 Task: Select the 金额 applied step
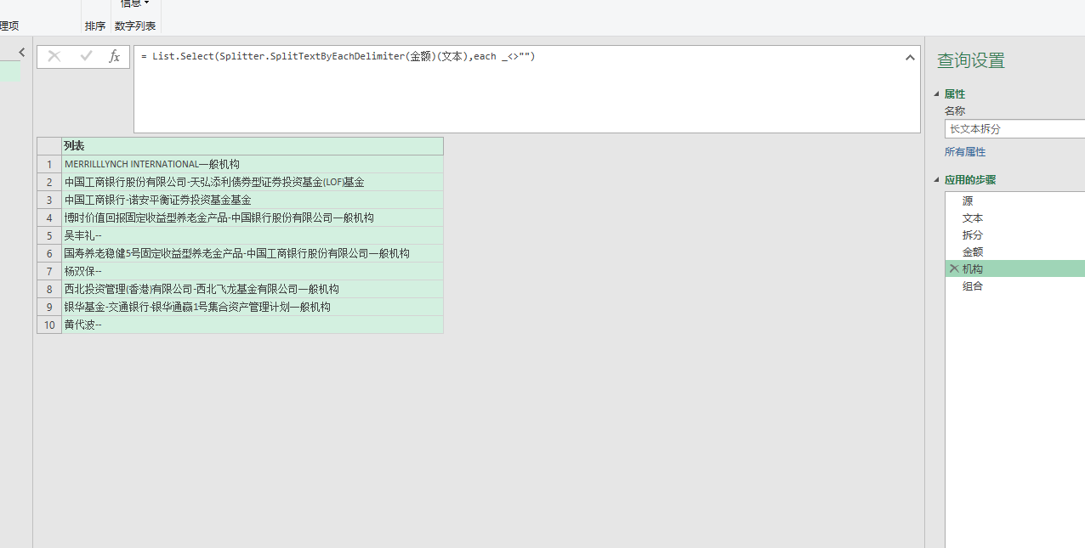coord(1015,252)
